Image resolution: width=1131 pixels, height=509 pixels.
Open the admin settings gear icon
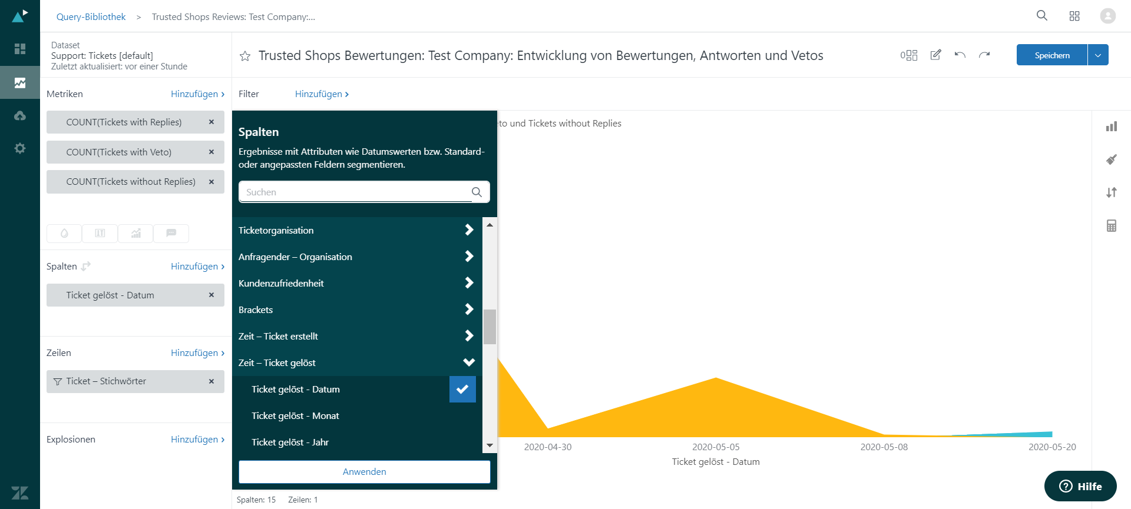click(19, 148)
